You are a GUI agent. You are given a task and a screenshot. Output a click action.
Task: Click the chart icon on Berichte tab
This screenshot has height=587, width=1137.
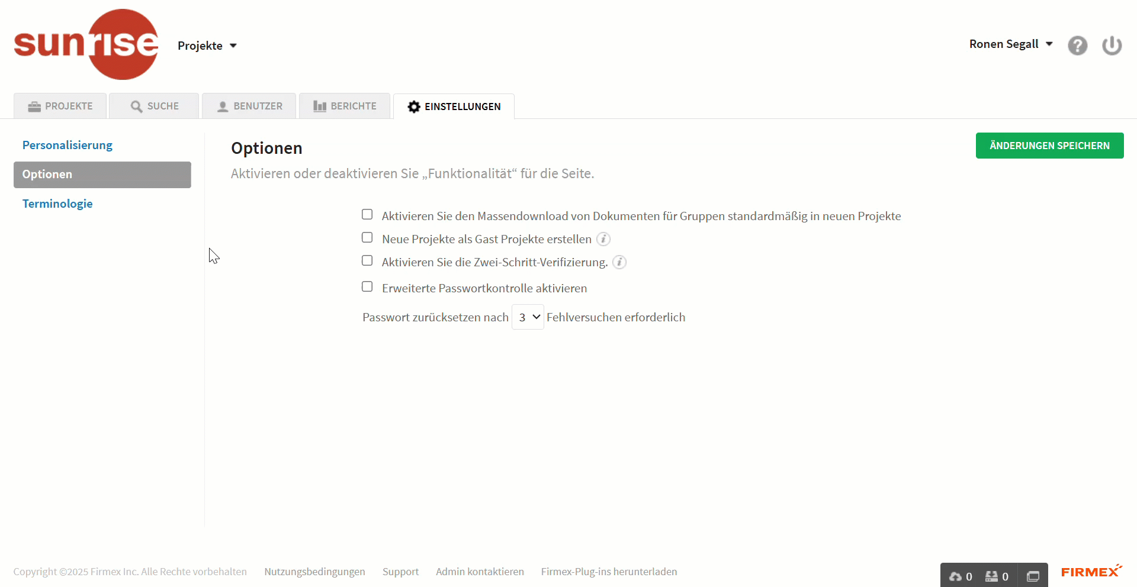320,107
